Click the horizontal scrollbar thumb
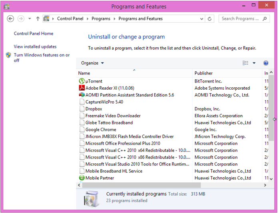The width and height of the screenshot is (278, 213). tap(142, 185)
